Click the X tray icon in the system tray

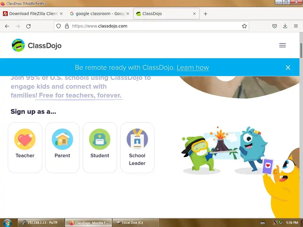(x=275, y=223)
